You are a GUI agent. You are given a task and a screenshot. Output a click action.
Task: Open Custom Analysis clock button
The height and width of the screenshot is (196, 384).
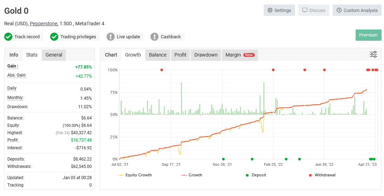click(x=357, y=10)
